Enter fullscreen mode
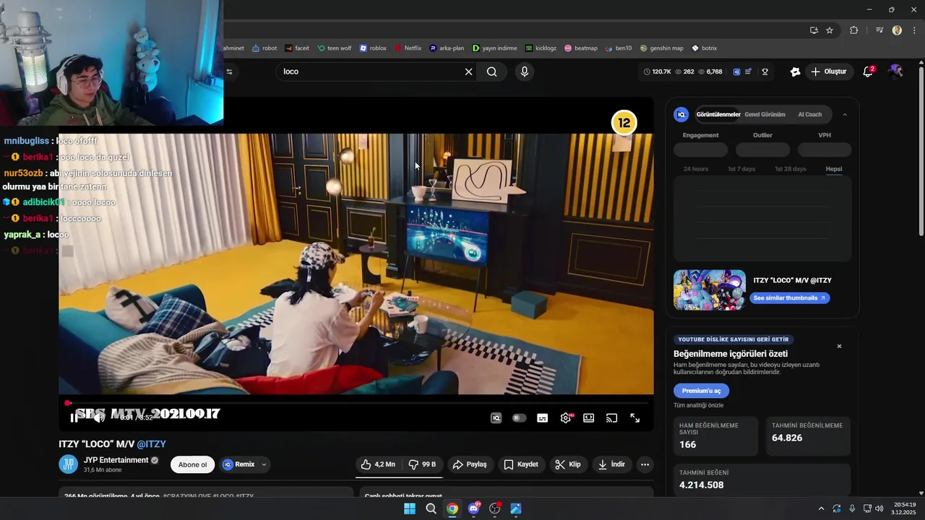Image resolution: width=925 pixels, height=520 pixels. pyautogui.click(x=635, y=417)
